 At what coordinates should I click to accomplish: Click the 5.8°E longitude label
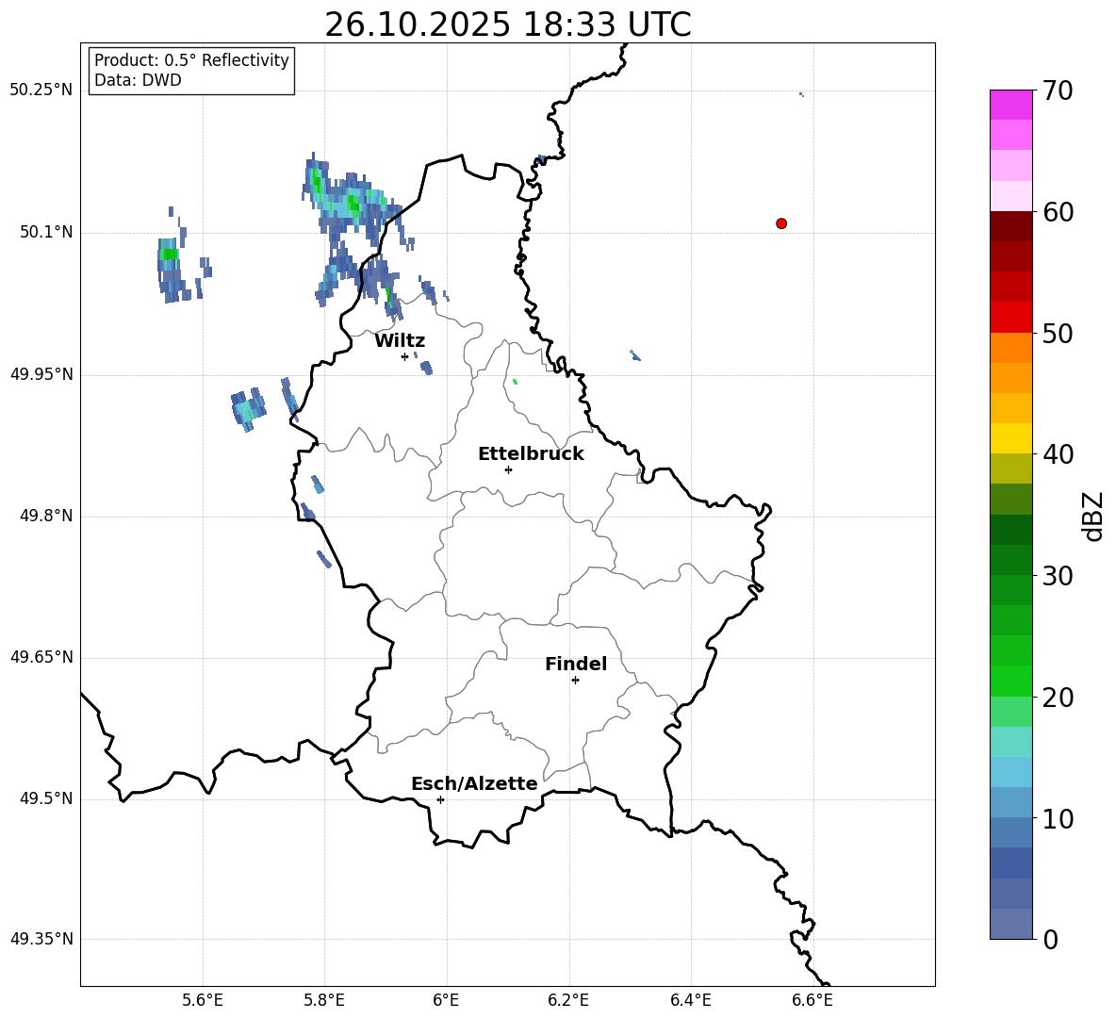pyautogui.click(x=324, y=1000)
